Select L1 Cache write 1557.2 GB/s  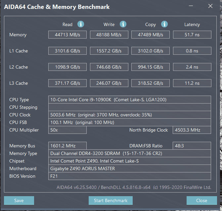tap(109, 51)
